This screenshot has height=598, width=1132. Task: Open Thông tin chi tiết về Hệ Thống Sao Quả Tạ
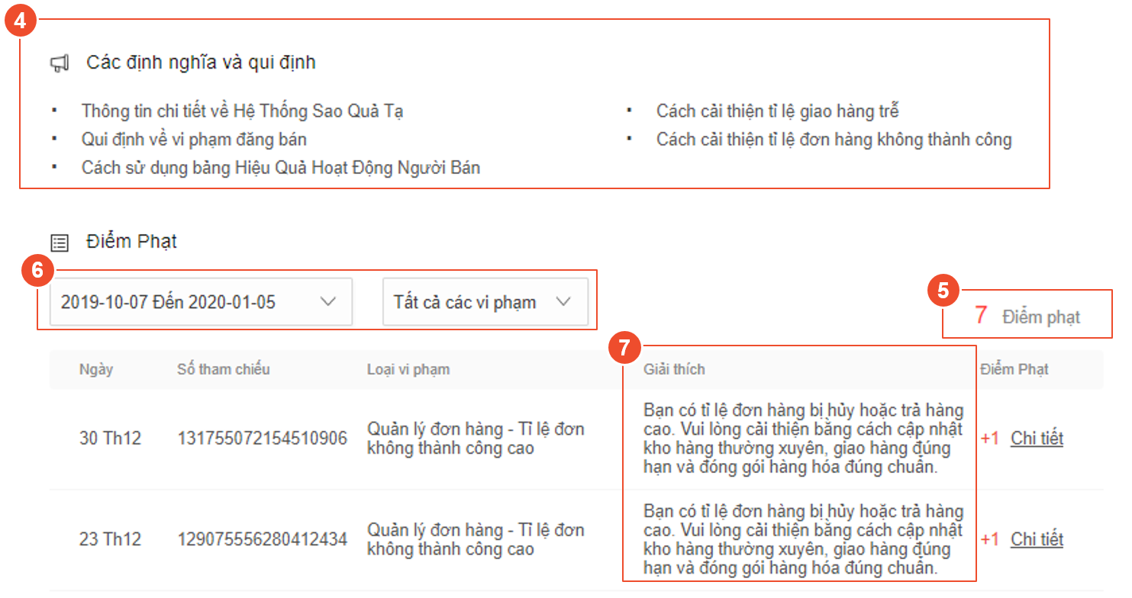[242, 111]
